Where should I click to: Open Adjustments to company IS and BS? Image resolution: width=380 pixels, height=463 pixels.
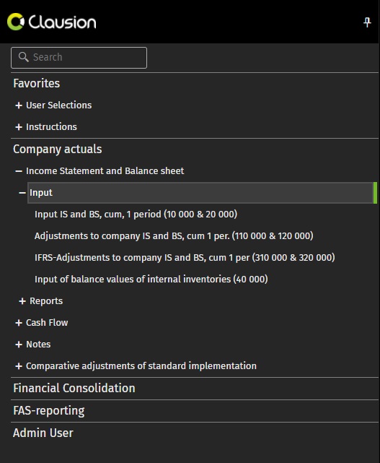pyautogui.click(x=174, y=236)
